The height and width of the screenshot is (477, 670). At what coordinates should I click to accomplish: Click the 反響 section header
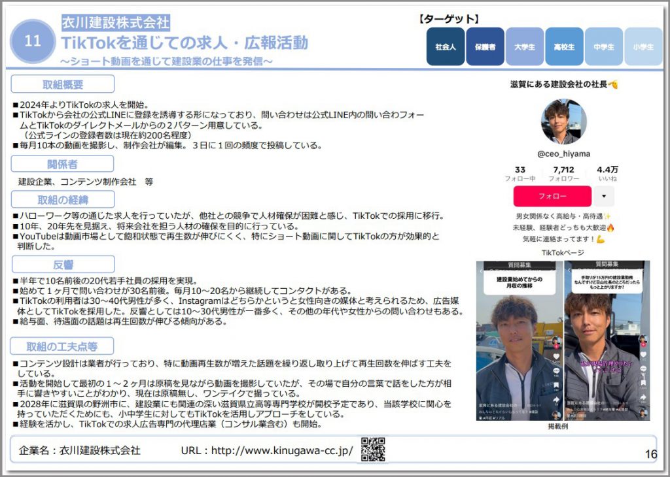pos(63,265)
